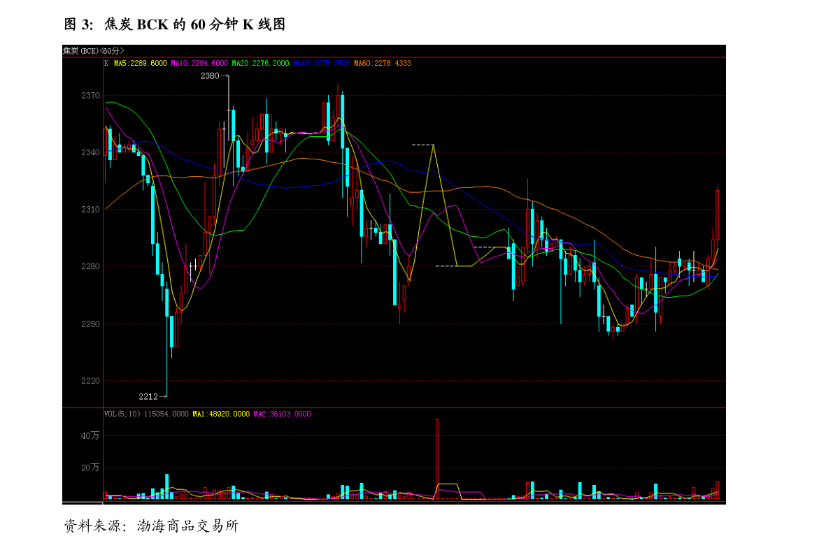Click the 20万 volume axis label
This screenshot has width=833, height=550.
(90, 468)
